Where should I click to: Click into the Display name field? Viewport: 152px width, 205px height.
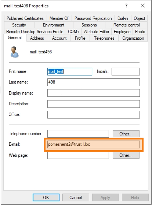(94, 93)
